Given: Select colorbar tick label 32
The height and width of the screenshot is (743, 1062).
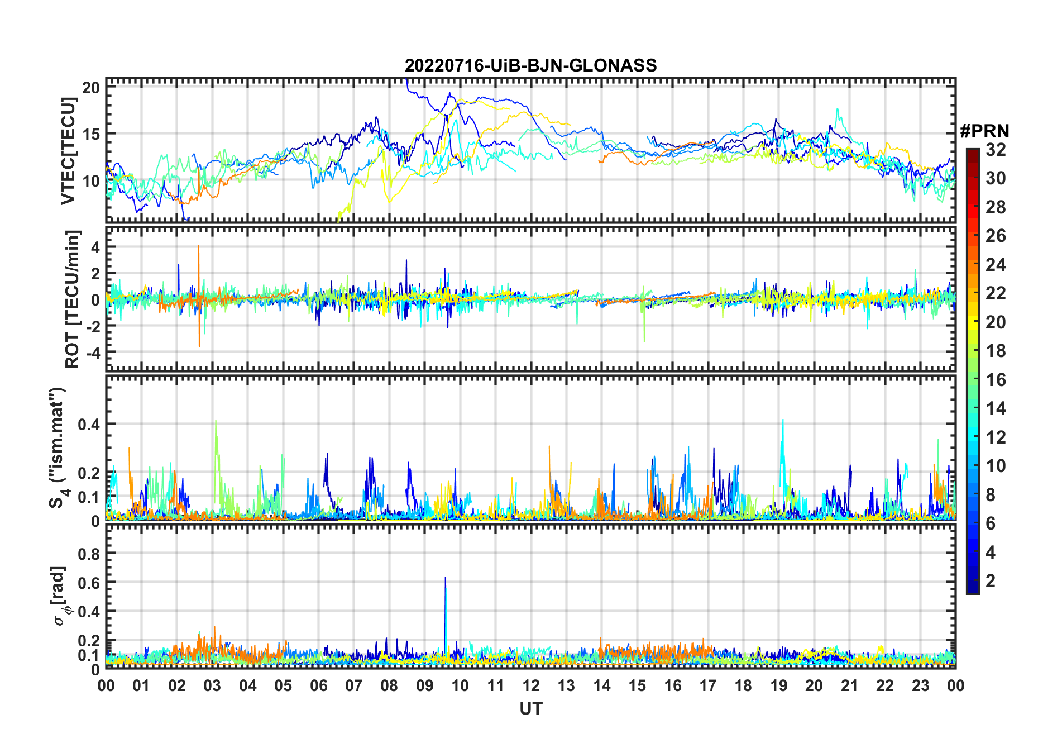Looking at the screenshot, I should tap(996, 150).
